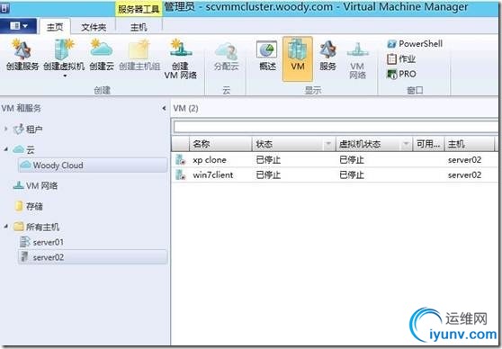Switch to the 主页 tab
The image size is (502, 349).
tap(55, 27)
